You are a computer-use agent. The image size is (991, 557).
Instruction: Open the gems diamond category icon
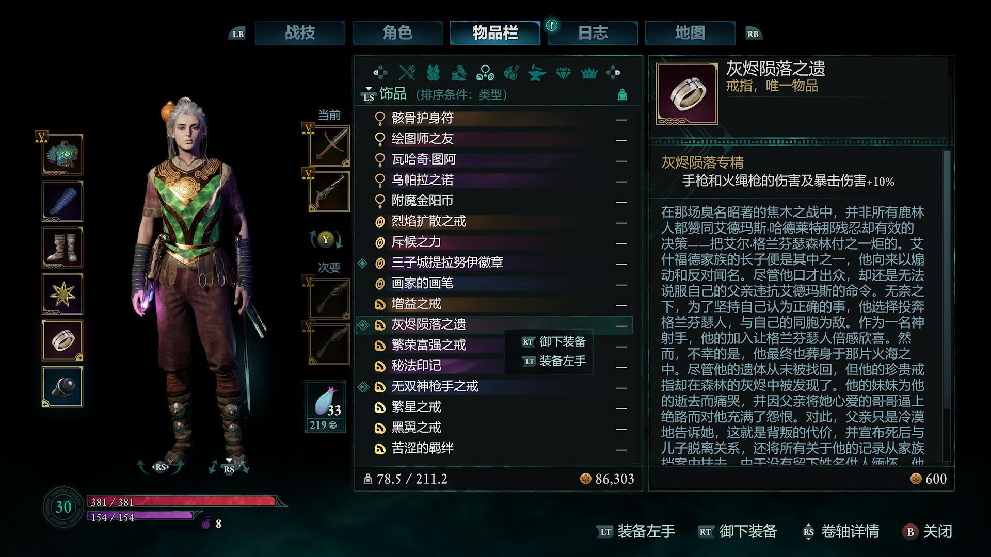(563, 73)
